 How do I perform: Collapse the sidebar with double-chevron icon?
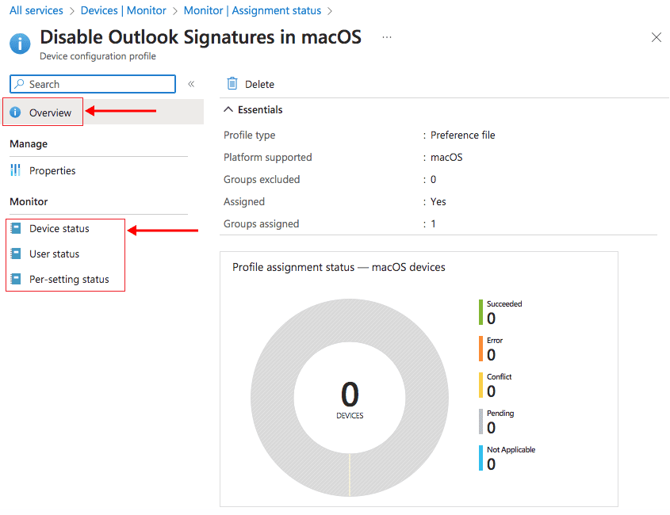191,84
